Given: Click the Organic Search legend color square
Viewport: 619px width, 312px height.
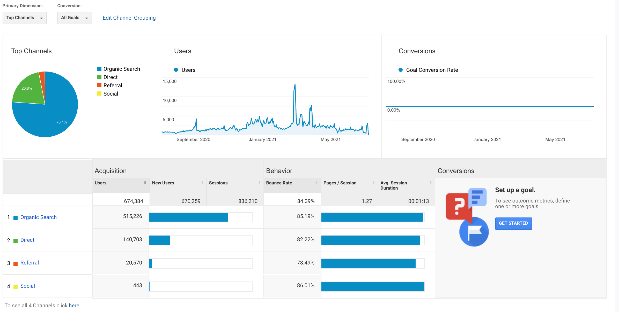Looking at the screenshot, I should (x=99, y=69).
